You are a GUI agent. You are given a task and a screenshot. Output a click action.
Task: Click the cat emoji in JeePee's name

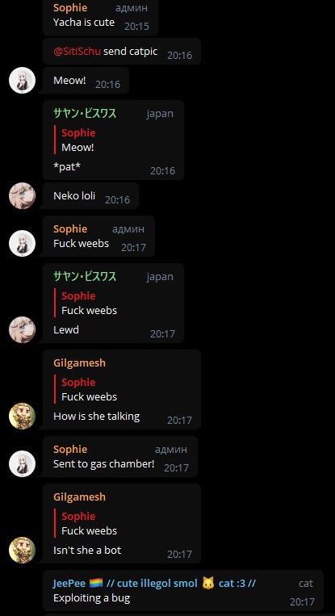(x=208, y=584)
